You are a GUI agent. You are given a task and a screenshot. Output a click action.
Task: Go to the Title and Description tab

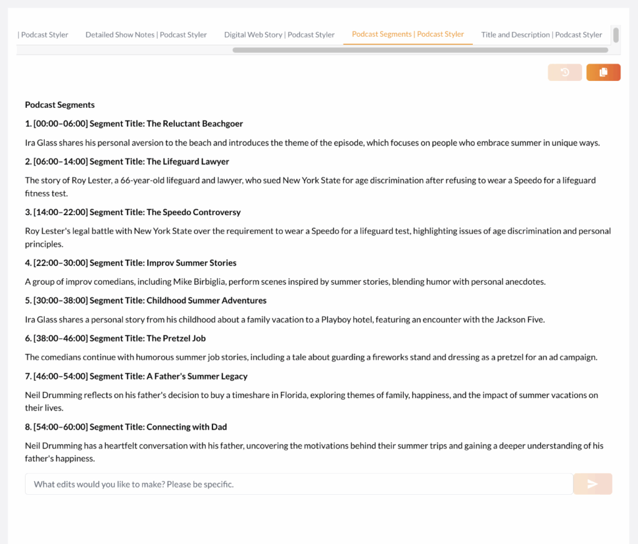(x=541, y=35)
